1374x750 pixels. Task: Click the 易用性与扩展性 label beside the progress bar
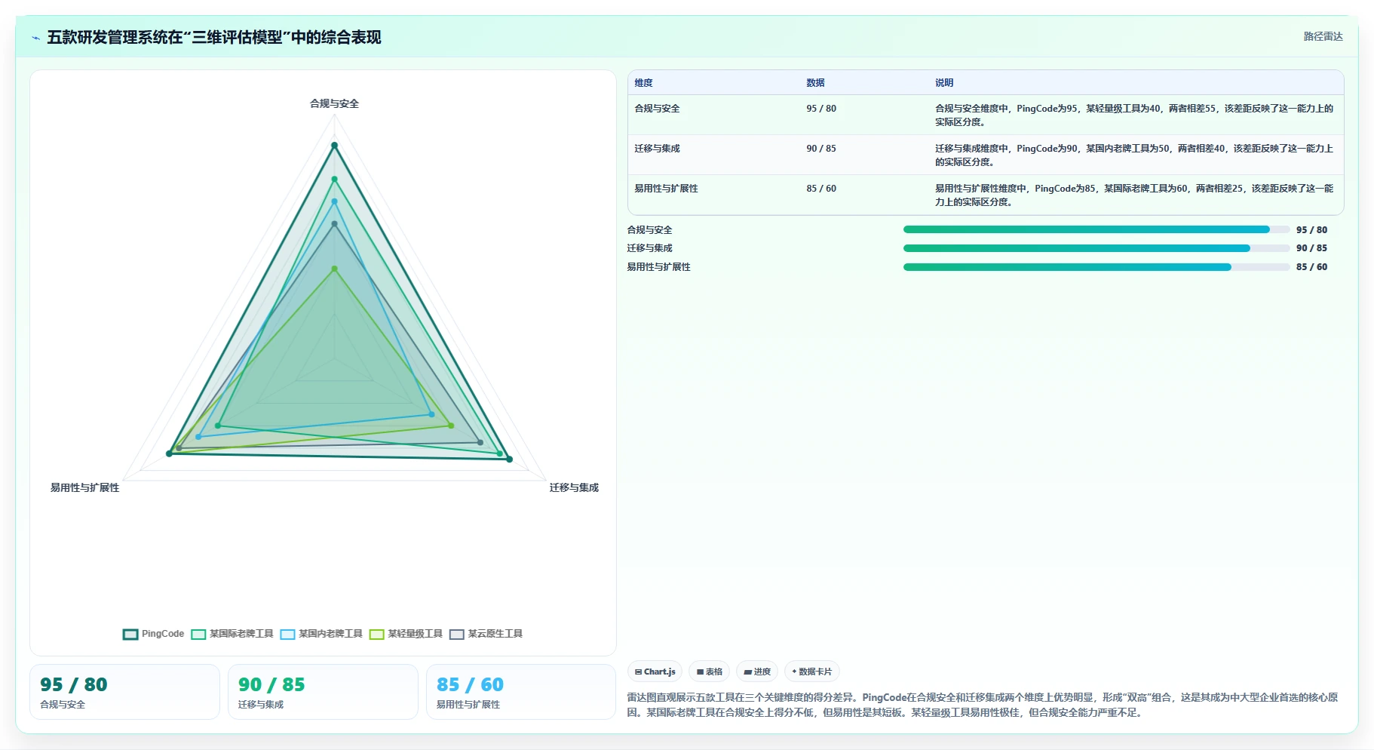click(658, 267)
